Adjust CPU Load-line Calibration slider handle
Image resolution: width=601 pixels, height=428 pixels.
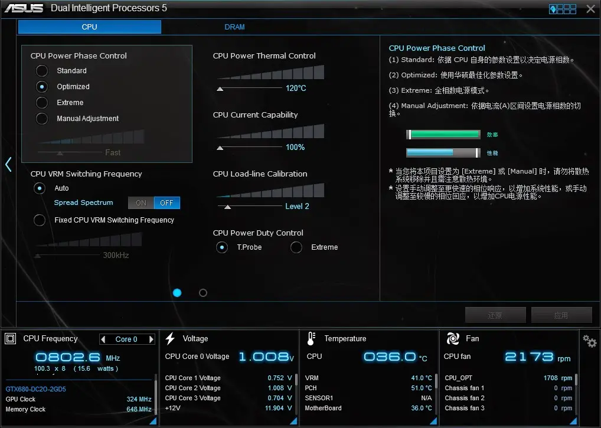[x=228, y=207]
